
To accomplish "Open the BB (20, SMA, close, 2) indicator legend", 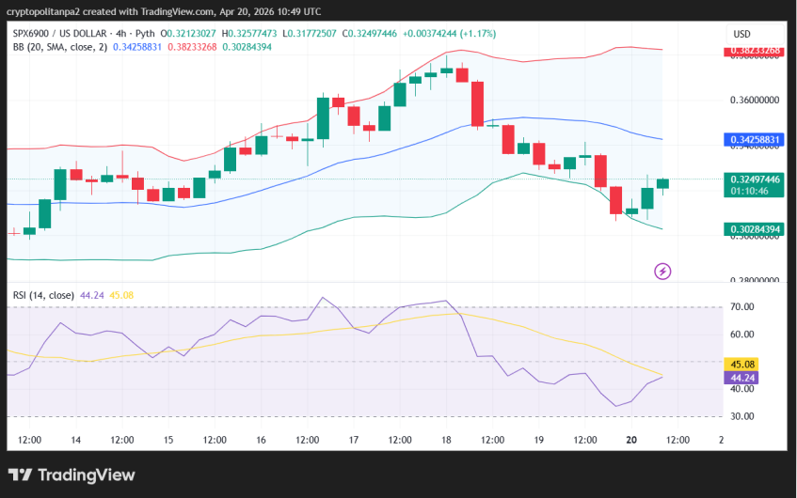I will 58,47.
